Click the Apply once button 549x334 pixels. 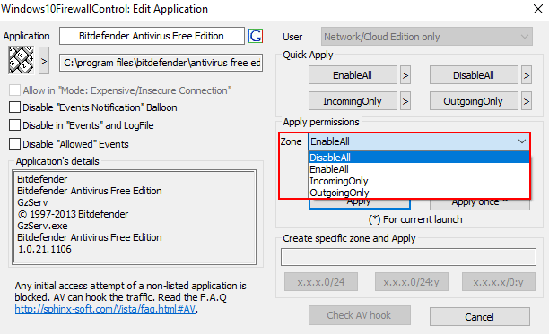coord(480,204)
